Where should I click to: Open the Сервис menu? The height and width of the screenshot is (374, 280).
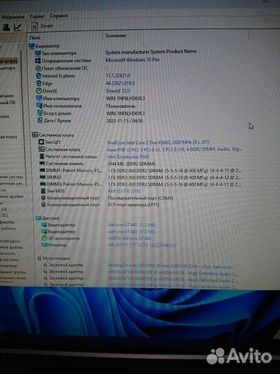coord(37,16)
